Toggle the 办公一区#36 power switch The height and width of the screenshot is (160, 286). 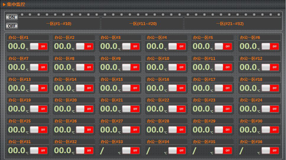(270, 150)
